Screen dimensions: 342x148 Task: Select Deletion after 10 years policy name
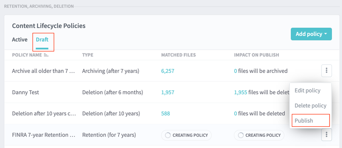[44, 114]
